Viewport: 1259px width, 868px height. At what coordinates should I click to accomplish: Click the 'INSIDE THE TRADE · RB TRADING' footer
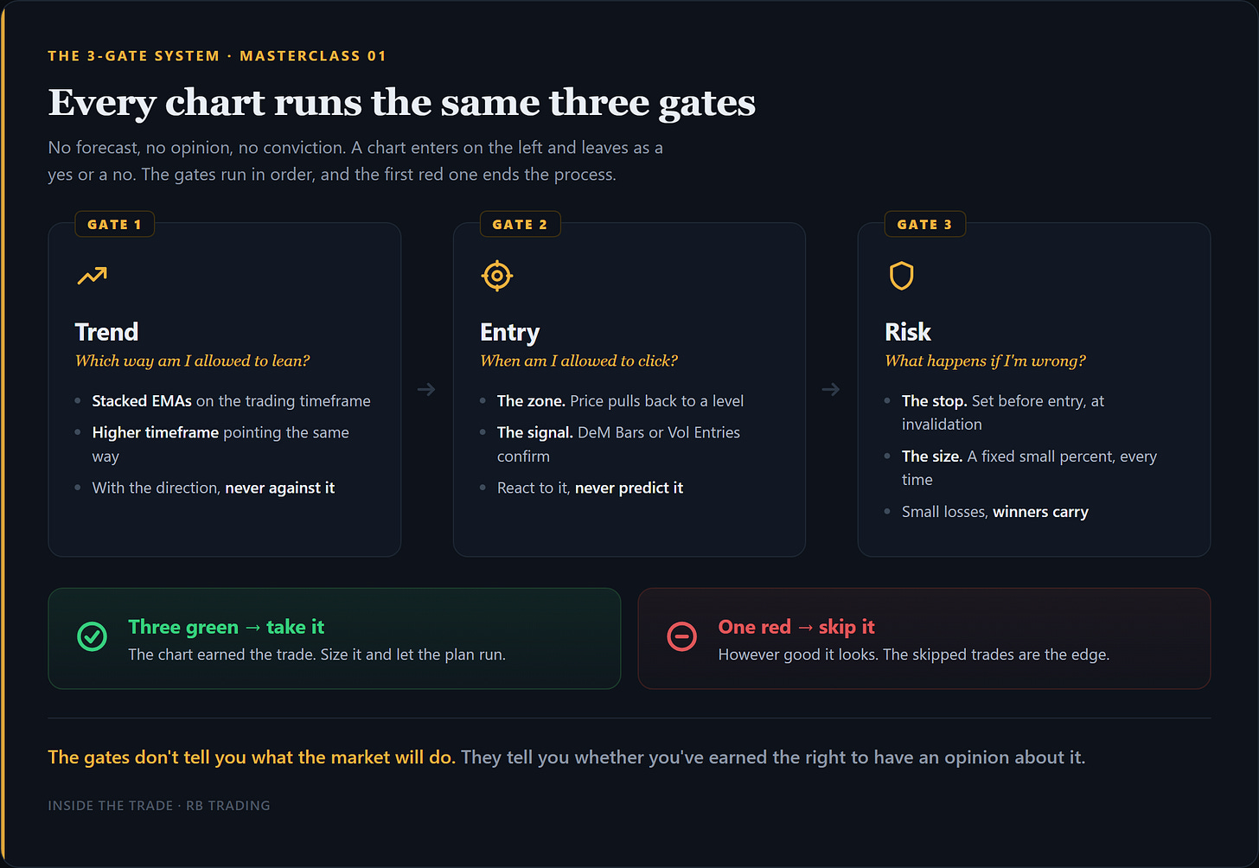point(159,806)
